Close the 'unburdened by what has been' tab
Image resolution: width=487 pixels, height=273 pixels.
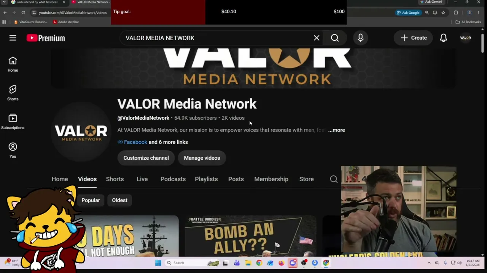pyautogui.click(x=64, y=2)
